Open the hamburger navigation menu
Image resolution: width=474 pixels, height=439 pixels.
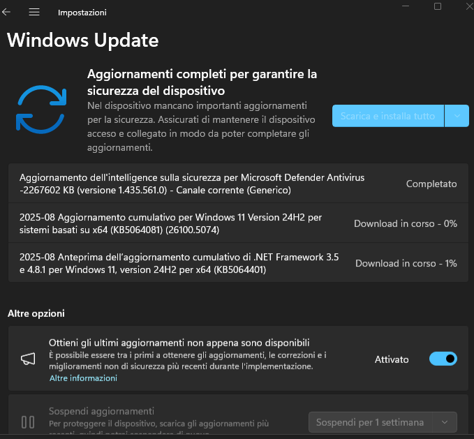pyautogui.click(x=34, y=12)
